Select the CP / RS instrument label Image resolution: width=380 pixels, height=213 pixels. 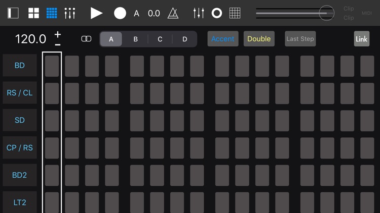coord(20,147)
